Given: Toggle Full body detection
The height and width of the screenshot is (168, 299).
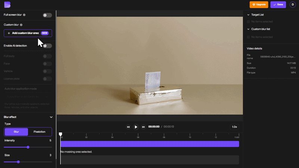Looking at the screenshot, I should (47, 56).
